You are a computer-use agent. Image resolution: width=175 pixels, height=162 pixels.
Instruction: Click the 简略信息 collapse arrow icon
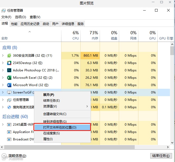(4, 156)
